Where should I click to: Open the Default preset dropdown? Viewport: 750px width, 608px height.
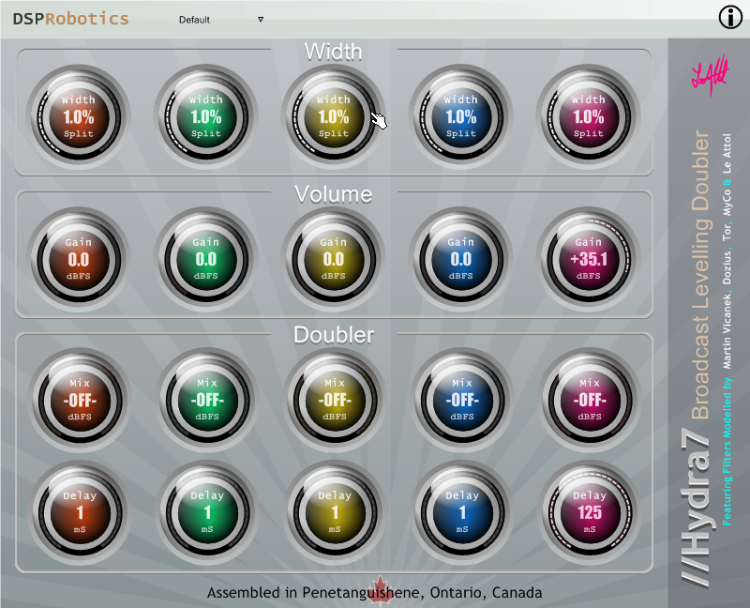(x=221, y=20)
